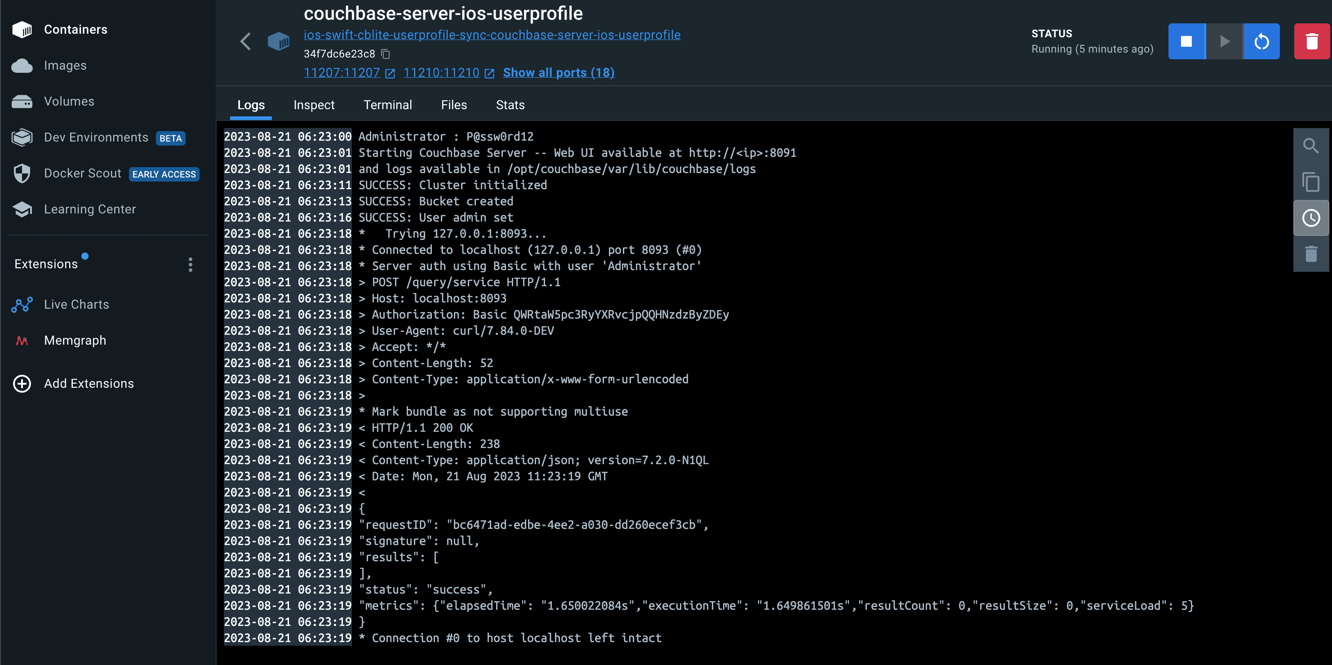The width and height of the screenshot is (1332, 665).
Task: Click the Memgraph label
Action: tap(75, 341)
